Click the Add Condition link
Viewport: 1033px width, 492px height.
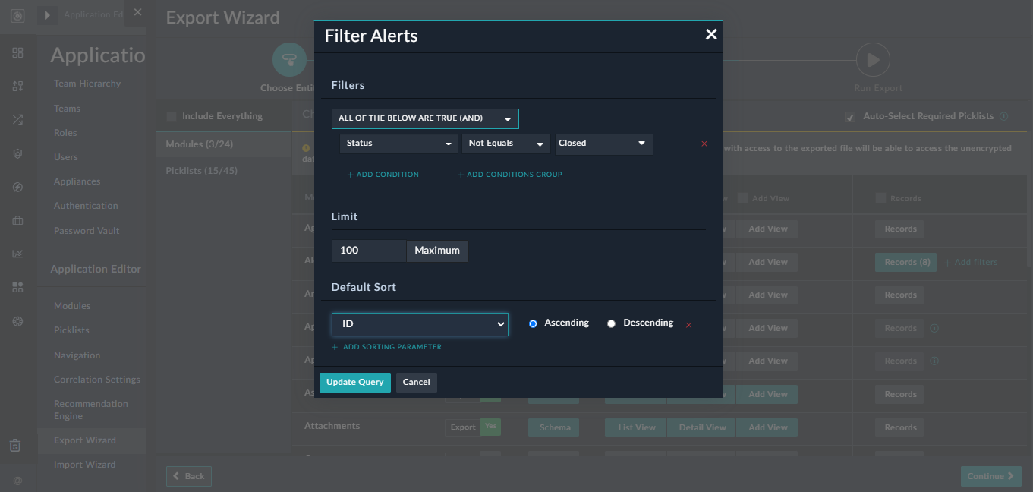(x=383, y=174)
